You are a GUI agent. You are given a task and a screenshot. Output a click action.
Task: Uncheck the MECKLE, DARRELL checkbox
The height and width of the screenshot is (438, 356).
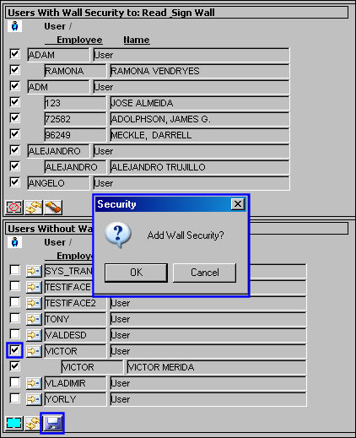pos(14,134)
